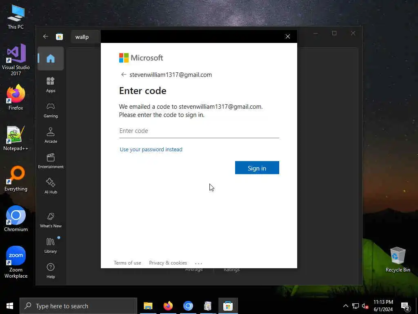Screen dimensions: 418x314
Task: Open the Apps section in Store sidebar
Action: pos(51,85)
